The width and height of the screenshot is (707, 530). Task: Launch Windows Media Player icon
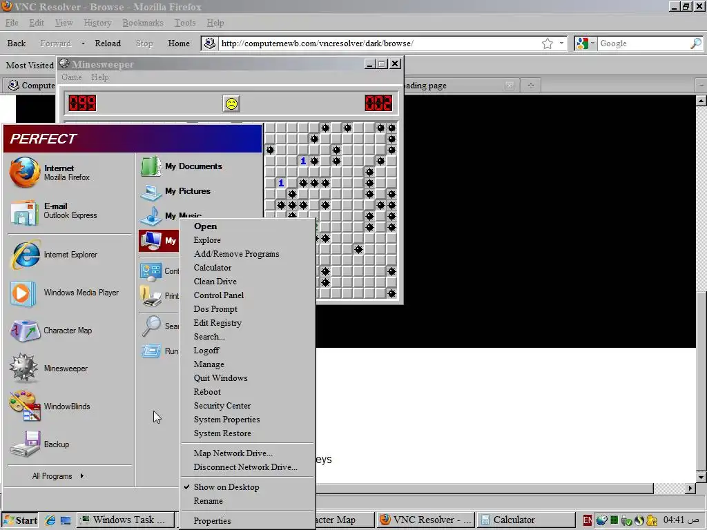[x=23, y=293]
